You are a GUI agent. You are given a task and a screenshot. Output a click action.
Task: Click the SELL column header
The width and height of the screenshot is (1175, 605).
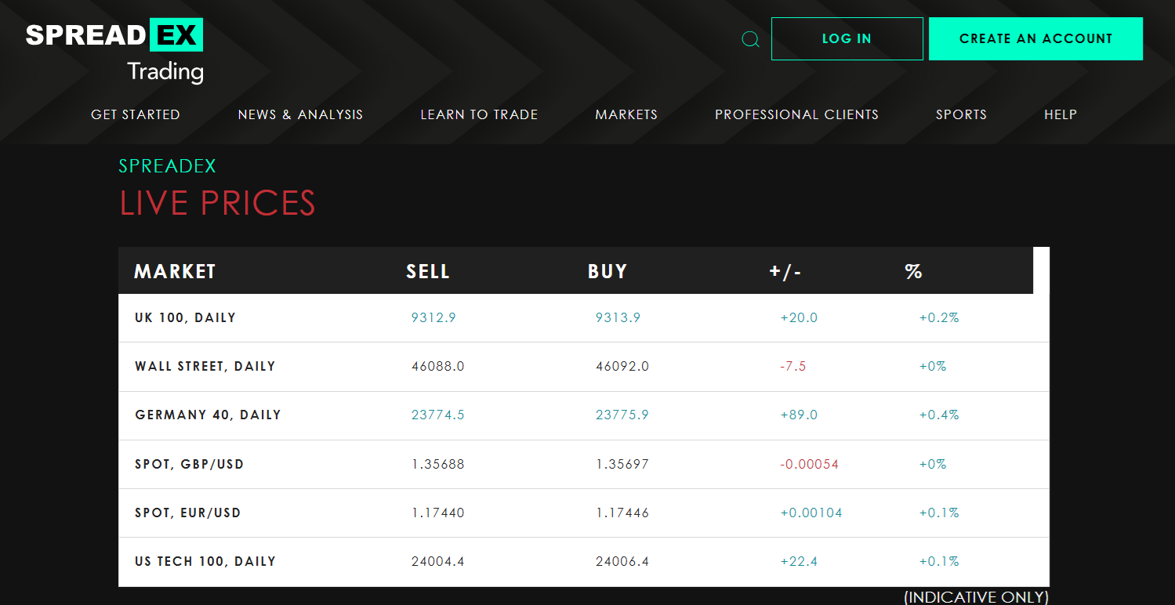point(428,272)
